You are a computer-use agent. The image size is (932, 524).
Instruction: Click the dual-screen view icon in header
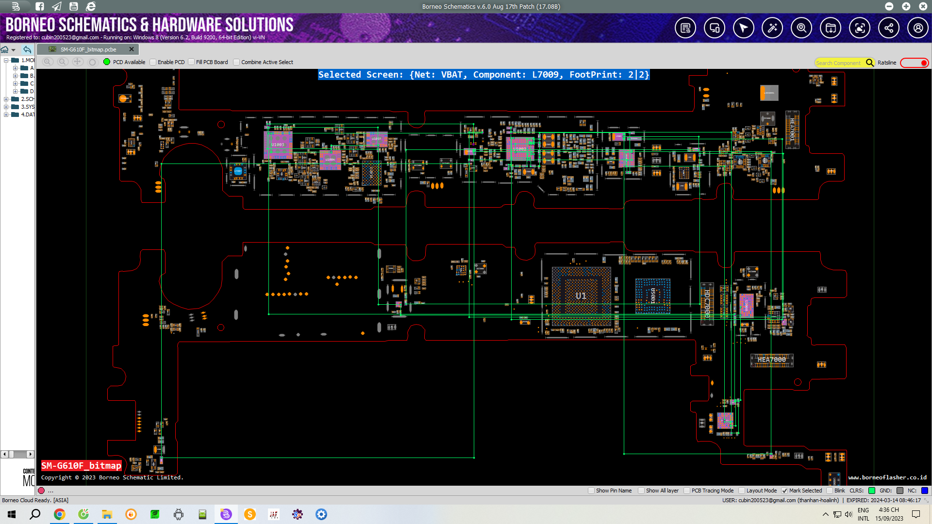pos(714,28)
